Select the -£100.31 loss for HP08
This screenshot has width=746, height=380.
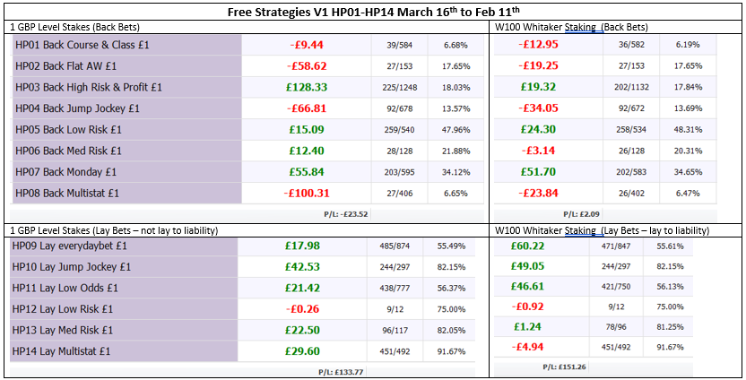[305, 193]
